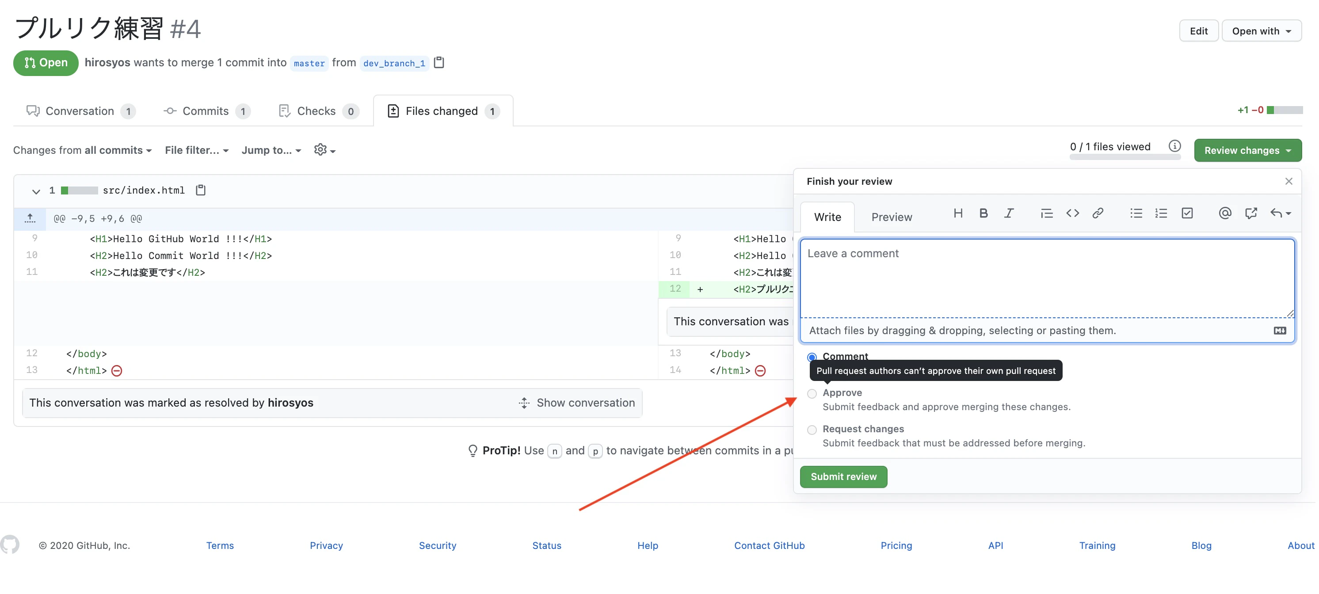
Task: Insert code formatting
Action: pyautogui.click(x=1072, y=213)
